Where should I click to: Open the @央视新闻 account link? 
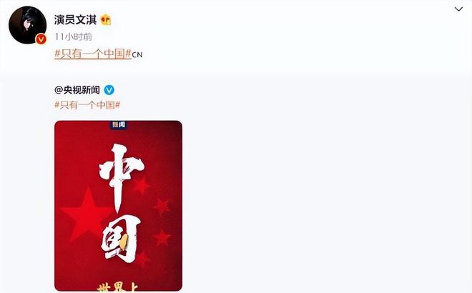pos(77,90)
